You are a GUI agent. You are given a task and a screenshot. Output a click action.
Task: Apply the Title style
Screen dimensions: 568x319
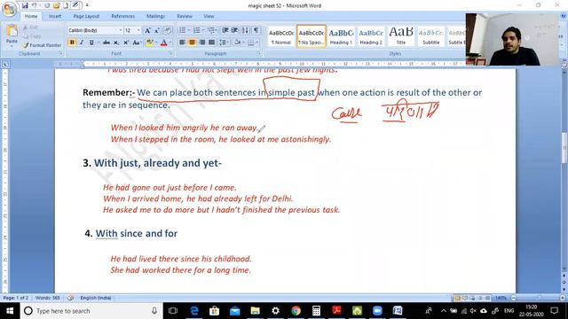point(401,36)
